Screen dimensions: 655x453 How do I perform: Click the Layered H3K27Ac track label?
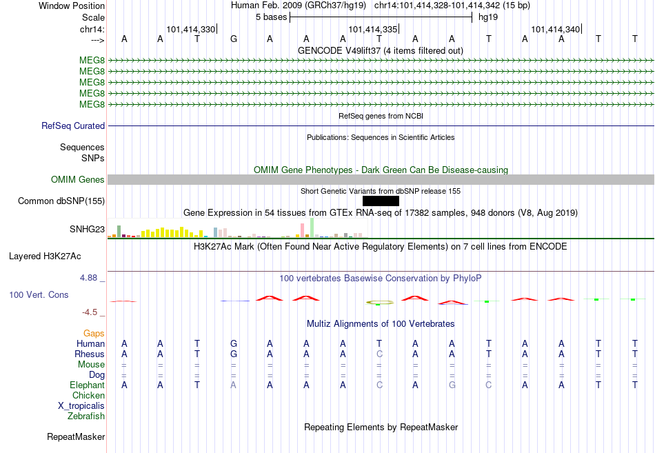coord(45,256)
